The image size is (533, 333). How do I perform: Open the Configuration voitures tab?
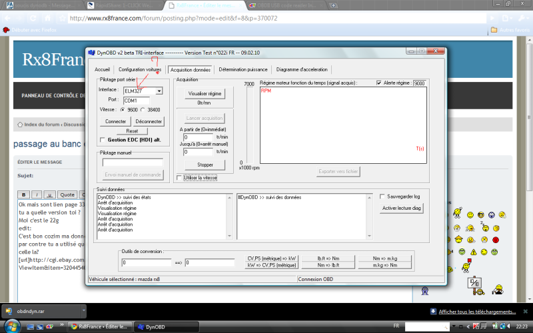pos(139,69)
